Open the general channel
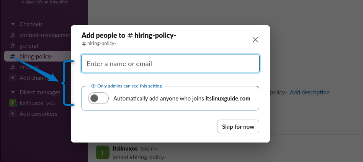The width and height of the screenshot is (363, 162). 29,46
